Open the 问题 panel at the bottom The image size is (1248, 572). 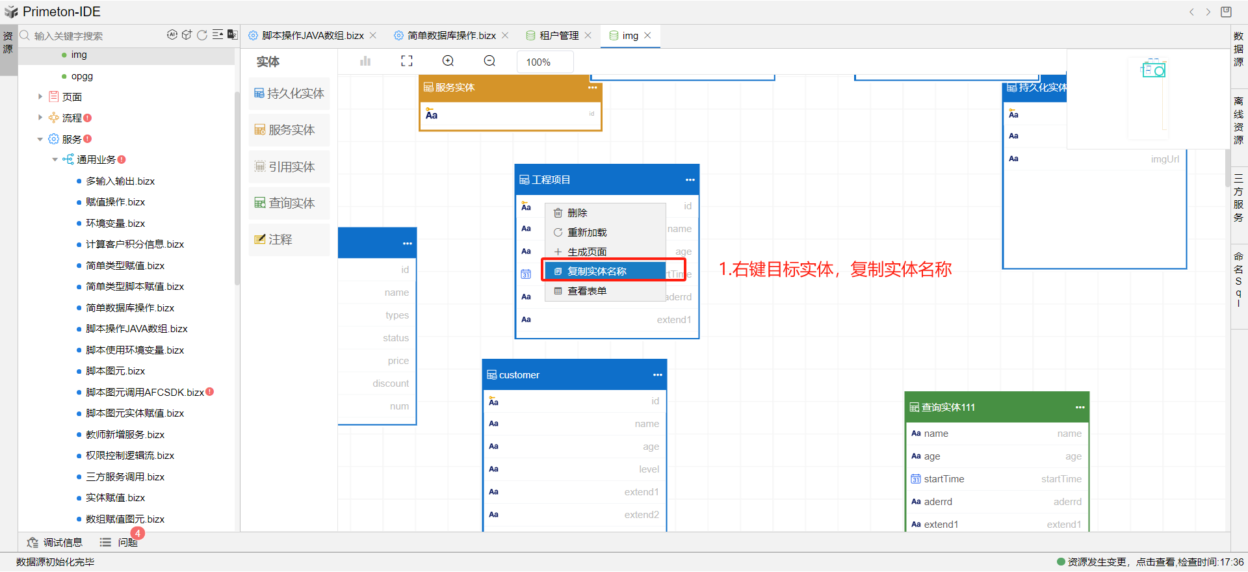point(127,543)
